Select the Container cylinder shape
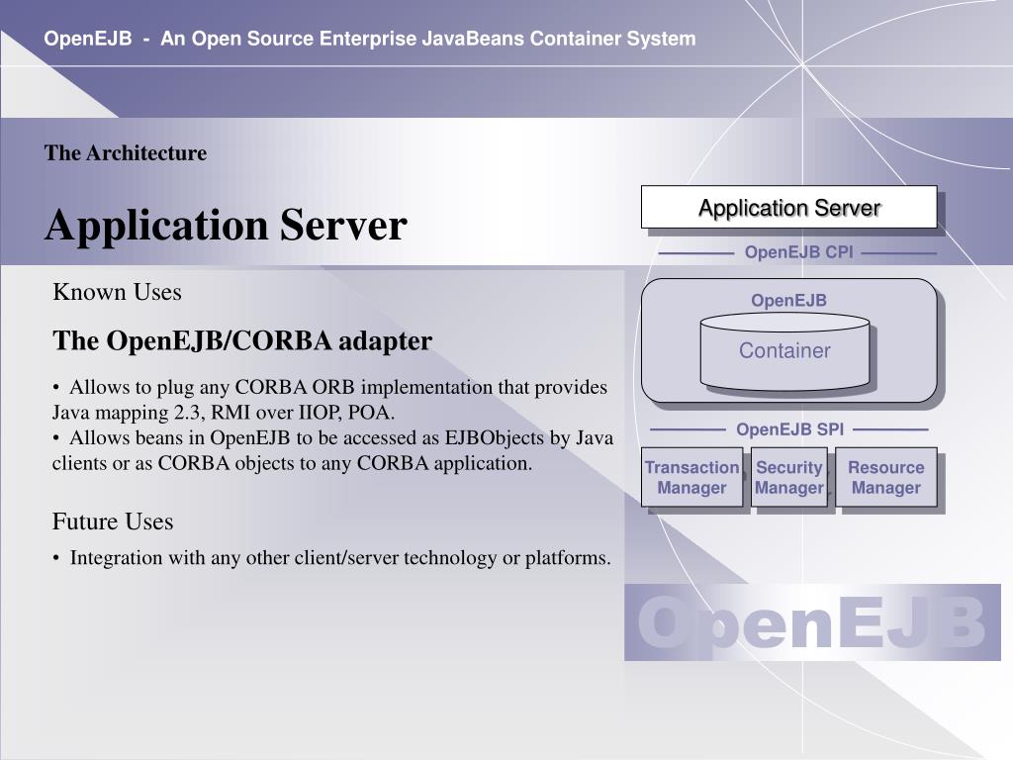This screenshot has height=760, width=1013. 784,351
